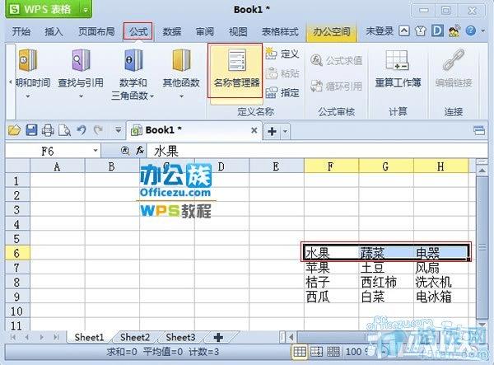Image resolution: width=494 pixels, height=365 pixels.
Task: Expand the Name Box dropdown arrow
Action: click(x=96, y=151)
